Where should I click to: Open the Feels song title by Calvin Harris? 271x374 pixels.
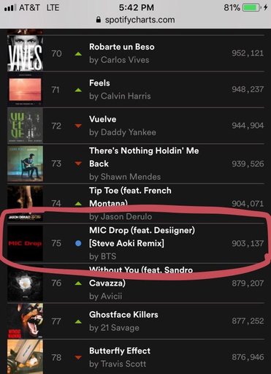[99, 83]
